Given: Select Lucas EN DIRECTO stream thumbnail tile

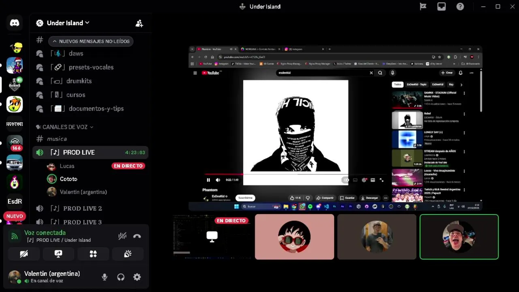Looking at the screenshot, I should tap(212, 237).
